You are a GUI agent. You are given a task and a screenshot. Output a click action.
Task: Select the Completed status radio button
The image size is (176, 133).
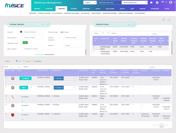pyautogui.click(x=32, y=61)
